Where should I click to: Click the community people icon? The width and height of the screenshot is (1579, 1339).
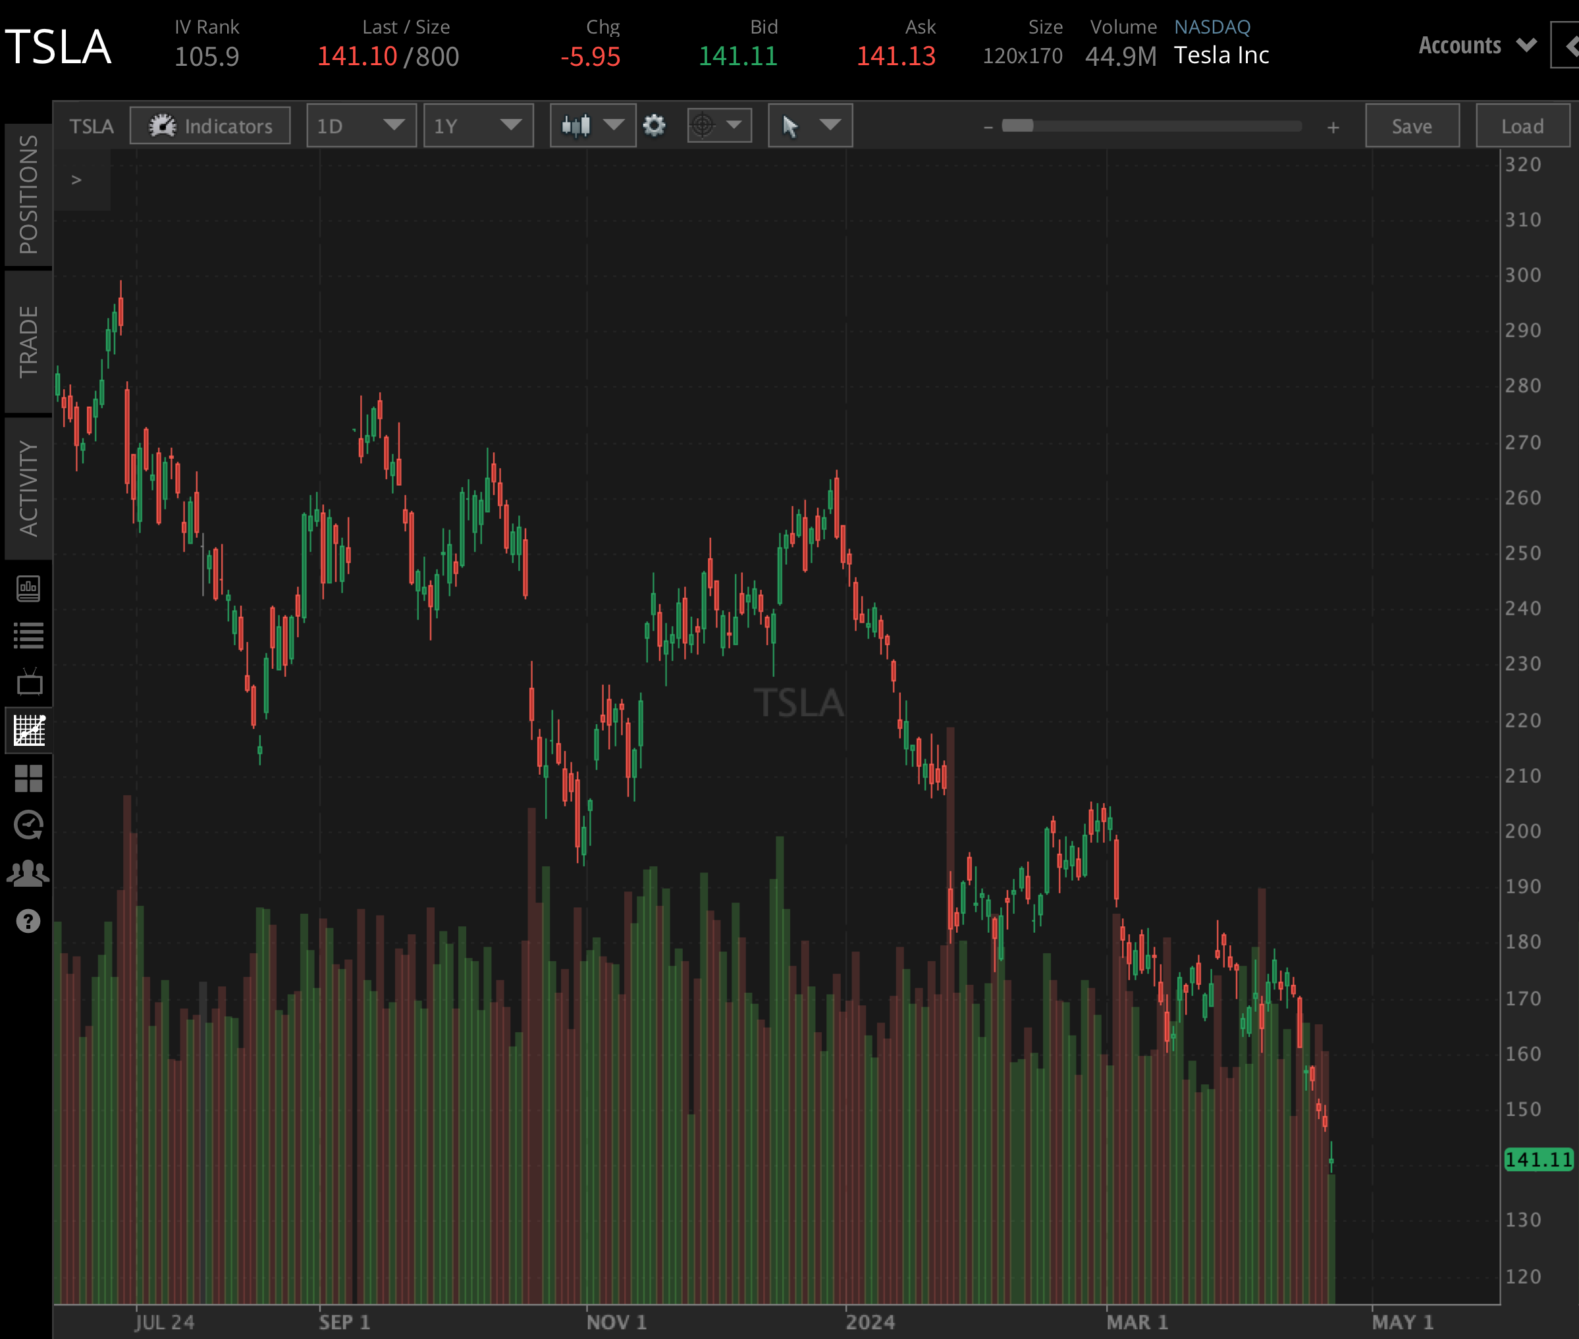[x=28, y=872]
